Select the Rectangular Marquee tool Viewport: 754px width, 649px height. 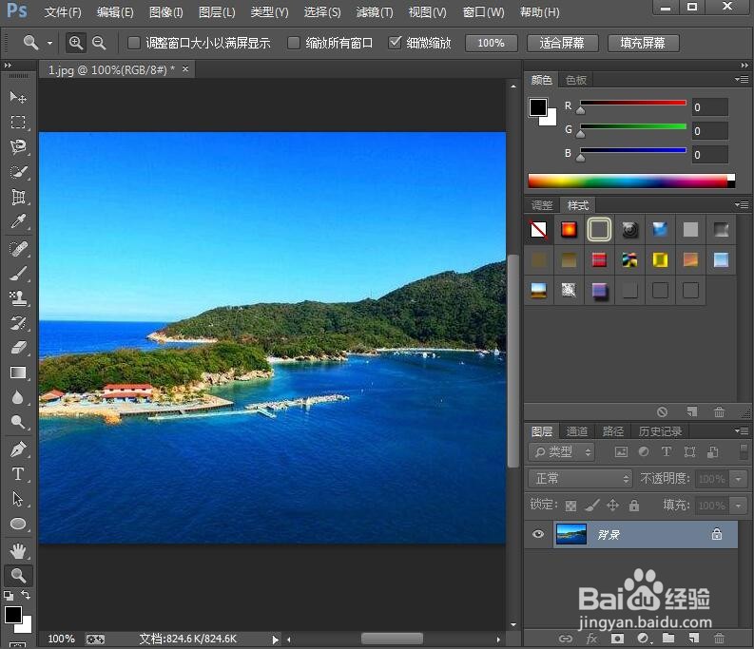pyautogui.click(x=18, y=123)
